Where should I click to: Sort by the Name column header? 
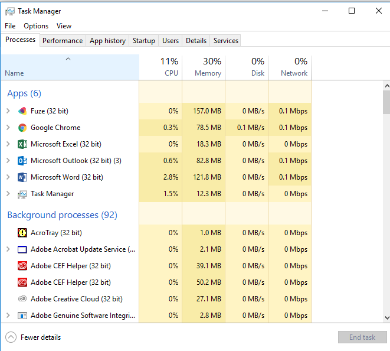(x=70, y=67)
